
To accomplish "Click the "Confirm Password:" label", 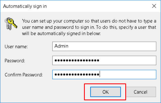I will pyautogui.click(x=24, y=75).
